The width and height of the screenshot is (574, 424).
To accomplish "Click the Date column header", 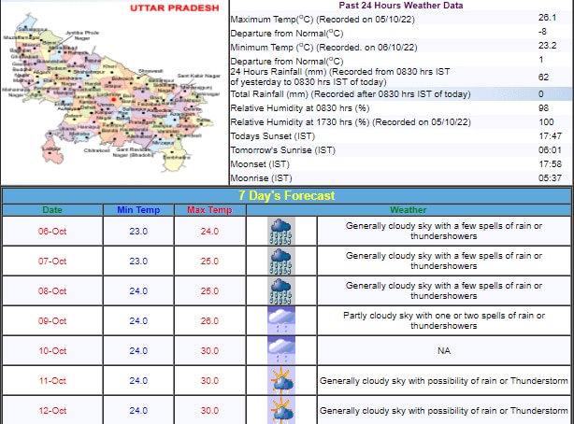I will 52,210.
